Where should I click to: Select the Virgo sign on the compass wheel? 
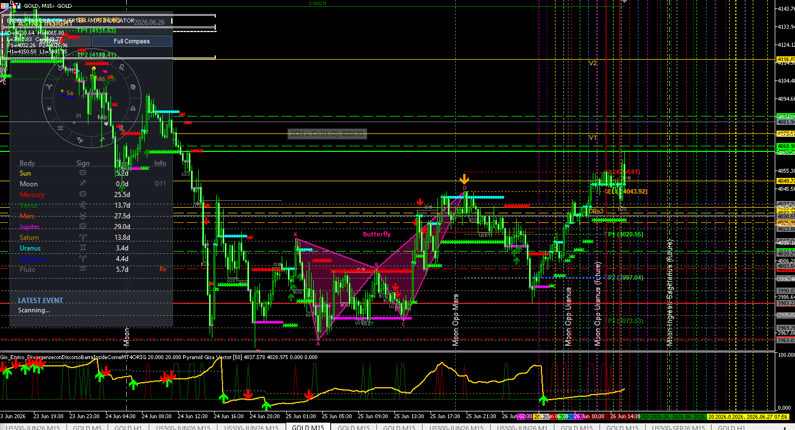coord(132,87)
